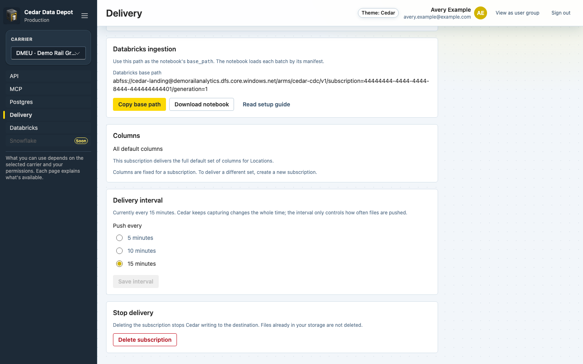
Task: Open the Carrier dropdown
Action: pos(48,53)
